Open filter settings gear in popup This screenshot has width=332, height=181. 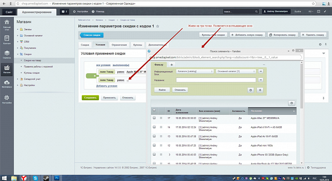click(251, 90)
